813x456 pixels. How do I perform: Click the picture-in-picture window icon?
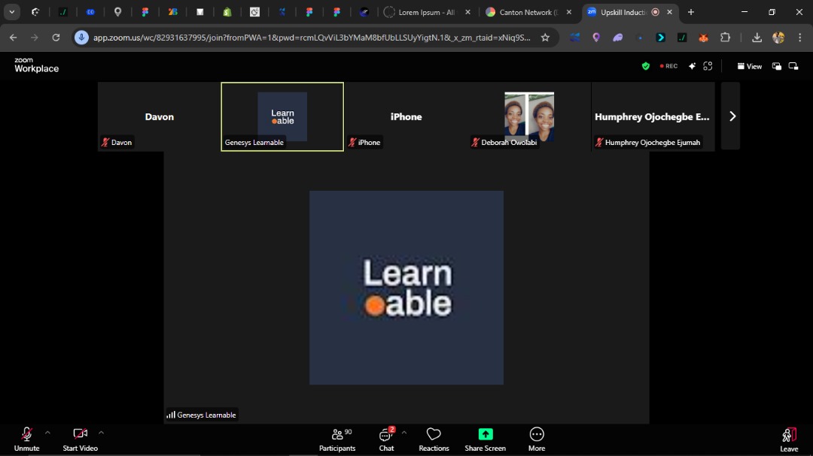coord(776,66)
